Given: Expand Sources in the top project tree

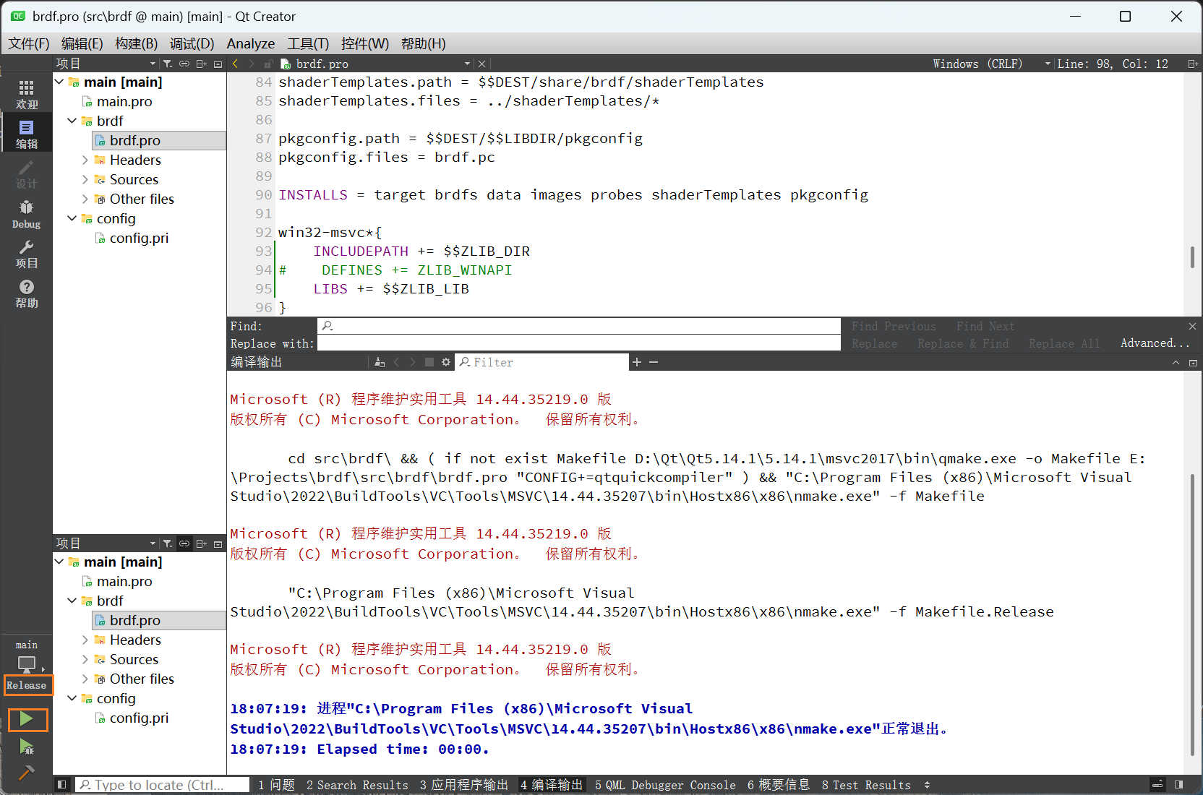Looking at the screenshot, I should [x=85, y=179].
